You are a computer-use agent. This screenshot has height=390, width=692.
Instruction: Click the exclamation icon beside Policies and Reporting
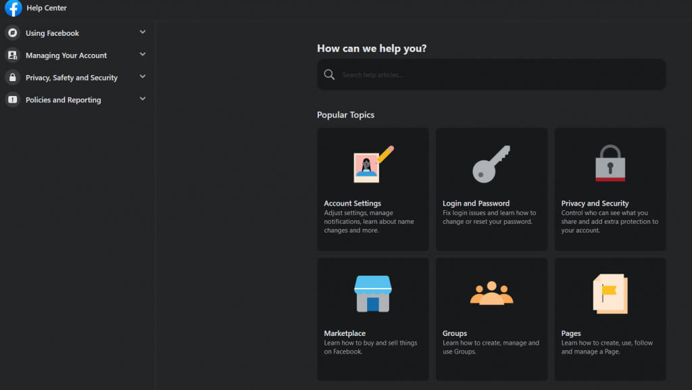point(12,100)
